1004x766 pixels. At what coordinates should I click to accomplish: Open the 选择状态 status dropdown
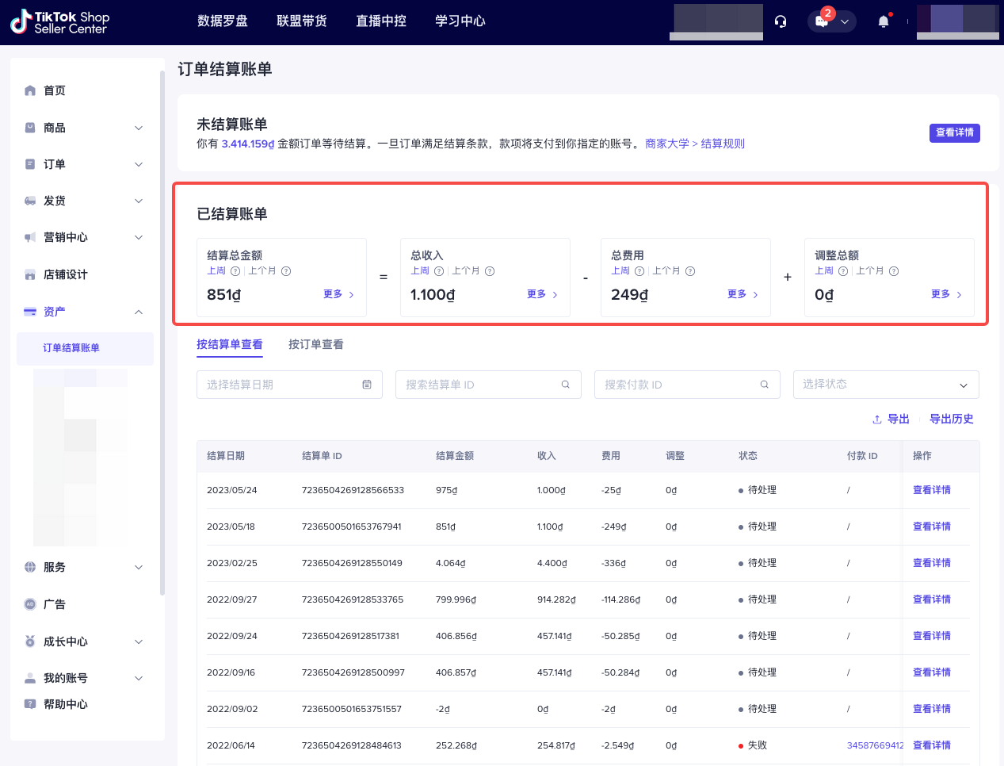[885, 384]
